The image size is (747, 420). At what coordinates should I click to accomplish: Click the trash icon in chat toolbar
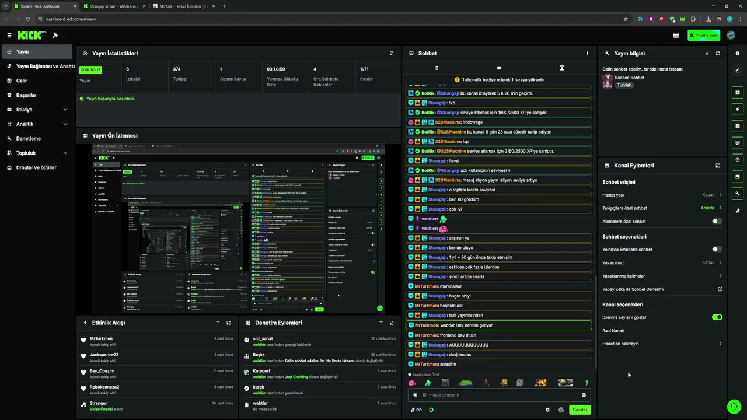437,68
